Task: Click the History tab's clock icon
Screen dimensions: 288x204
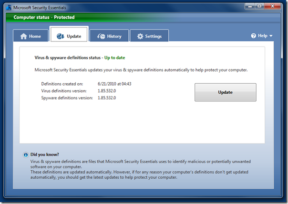Action: pos(101,36)
